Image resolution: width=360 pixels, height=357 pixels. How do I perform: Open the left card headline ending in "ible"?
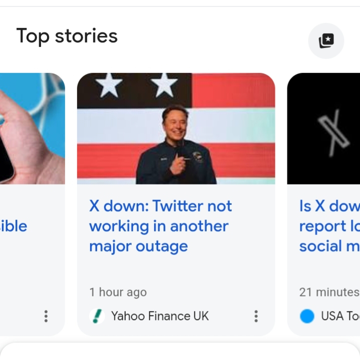click(14, 226)
